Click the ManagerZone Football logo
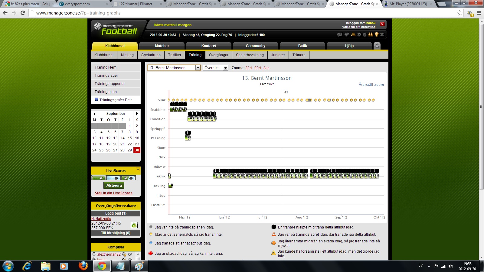The height and width of the screenshot is (272, 484). click(116, 29)
